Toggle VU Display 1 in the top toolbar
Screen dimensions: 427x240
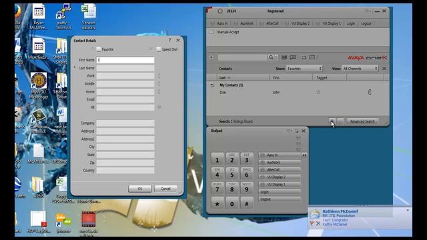coord(328,23)
